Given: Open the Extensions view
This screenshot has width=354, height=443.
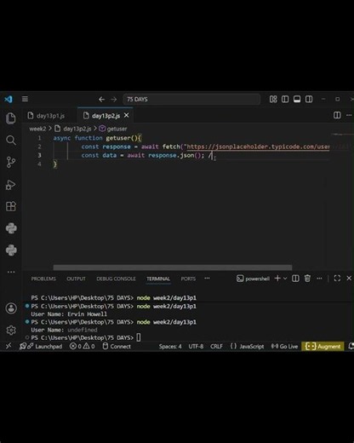Looking at the screenshot, I should [11, 206].
